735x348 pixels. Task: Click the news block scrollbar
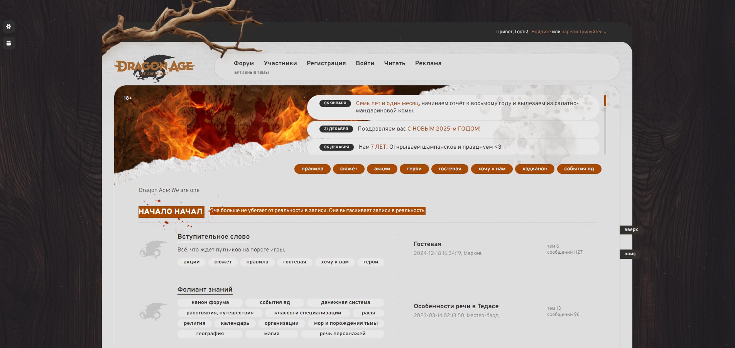[x=605, y=125]
